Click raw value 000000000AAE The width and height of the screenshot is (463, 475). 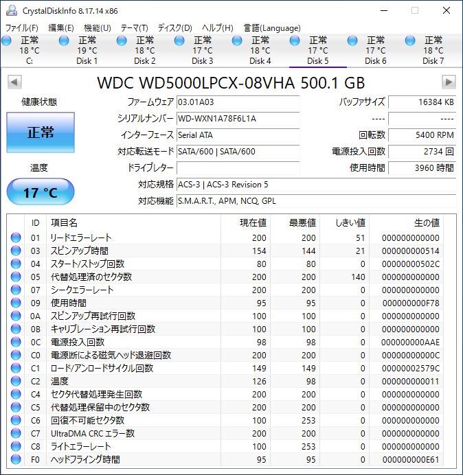[x=411, y=343]
